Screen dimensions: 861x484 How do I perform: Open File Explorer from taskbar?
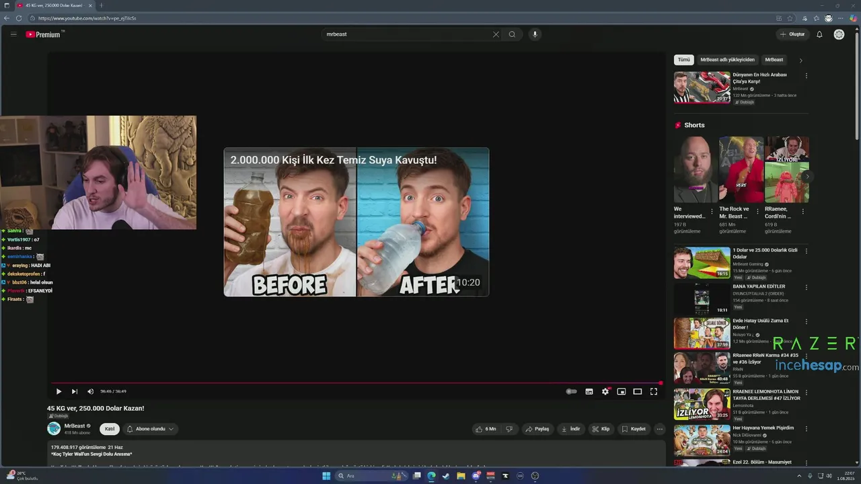click(461, 476)
